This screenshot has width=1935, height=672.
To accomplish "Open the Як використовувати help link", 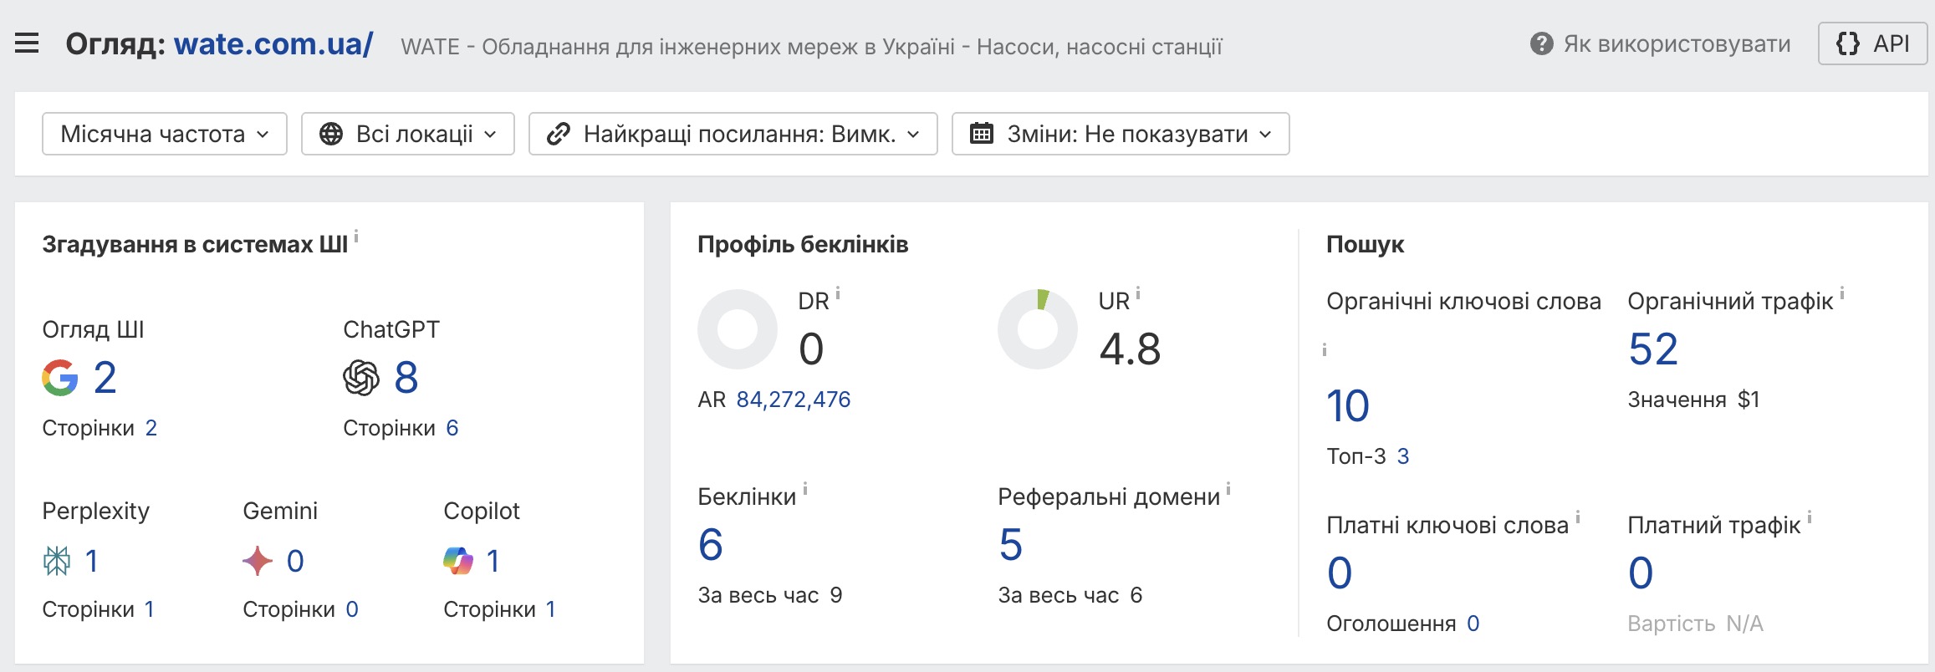I will pyautogui.click(x=1677, y=43).
